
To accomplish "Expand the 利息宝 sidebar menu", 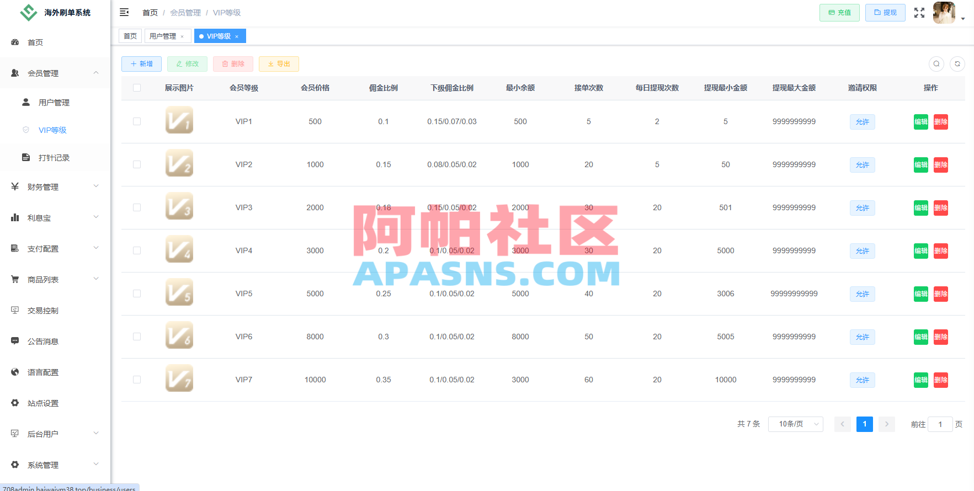I will click(x=55, y=217).
